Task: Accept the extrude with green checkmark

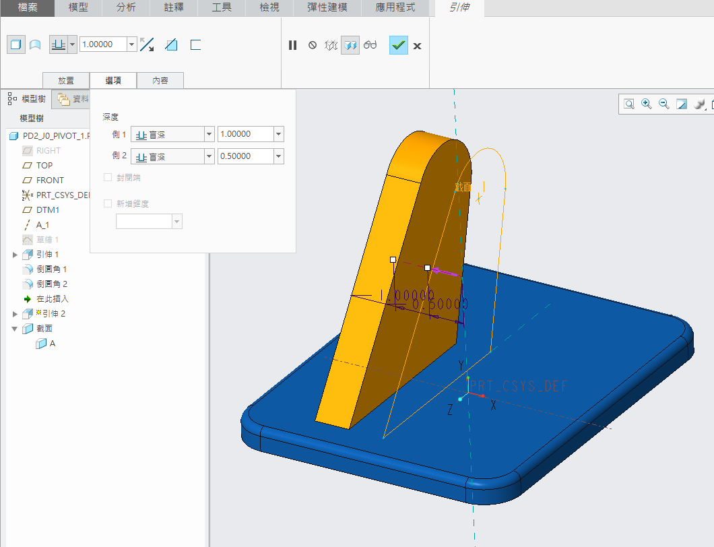Action: click(x=398, y=45)
